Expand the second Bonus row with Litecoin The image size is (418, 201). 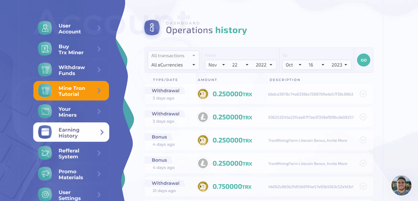coord(363,163)
